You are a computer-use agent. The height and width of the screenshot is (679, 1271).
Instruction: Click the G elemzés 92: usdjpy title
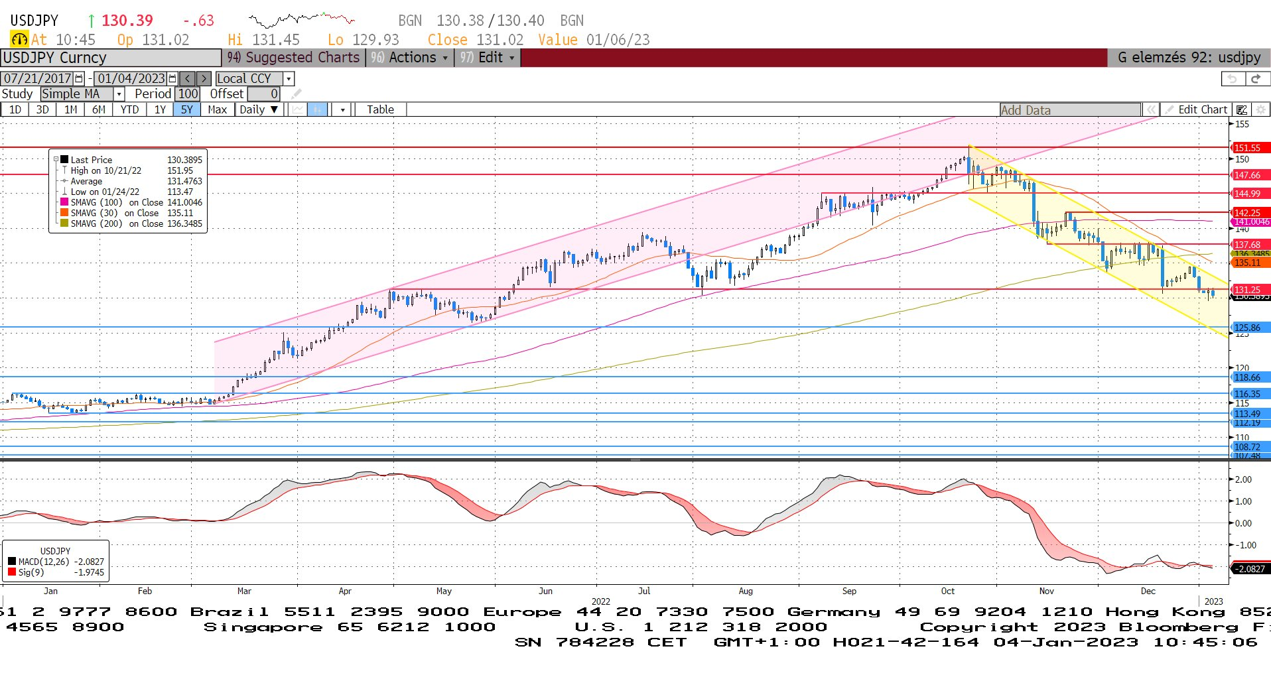pos(1189,58)
